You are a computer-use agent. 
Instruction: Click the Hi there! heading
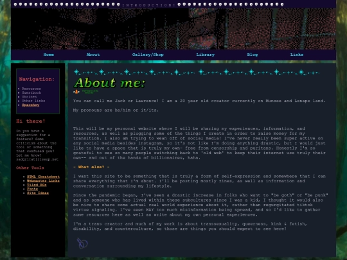coord(31,121)
